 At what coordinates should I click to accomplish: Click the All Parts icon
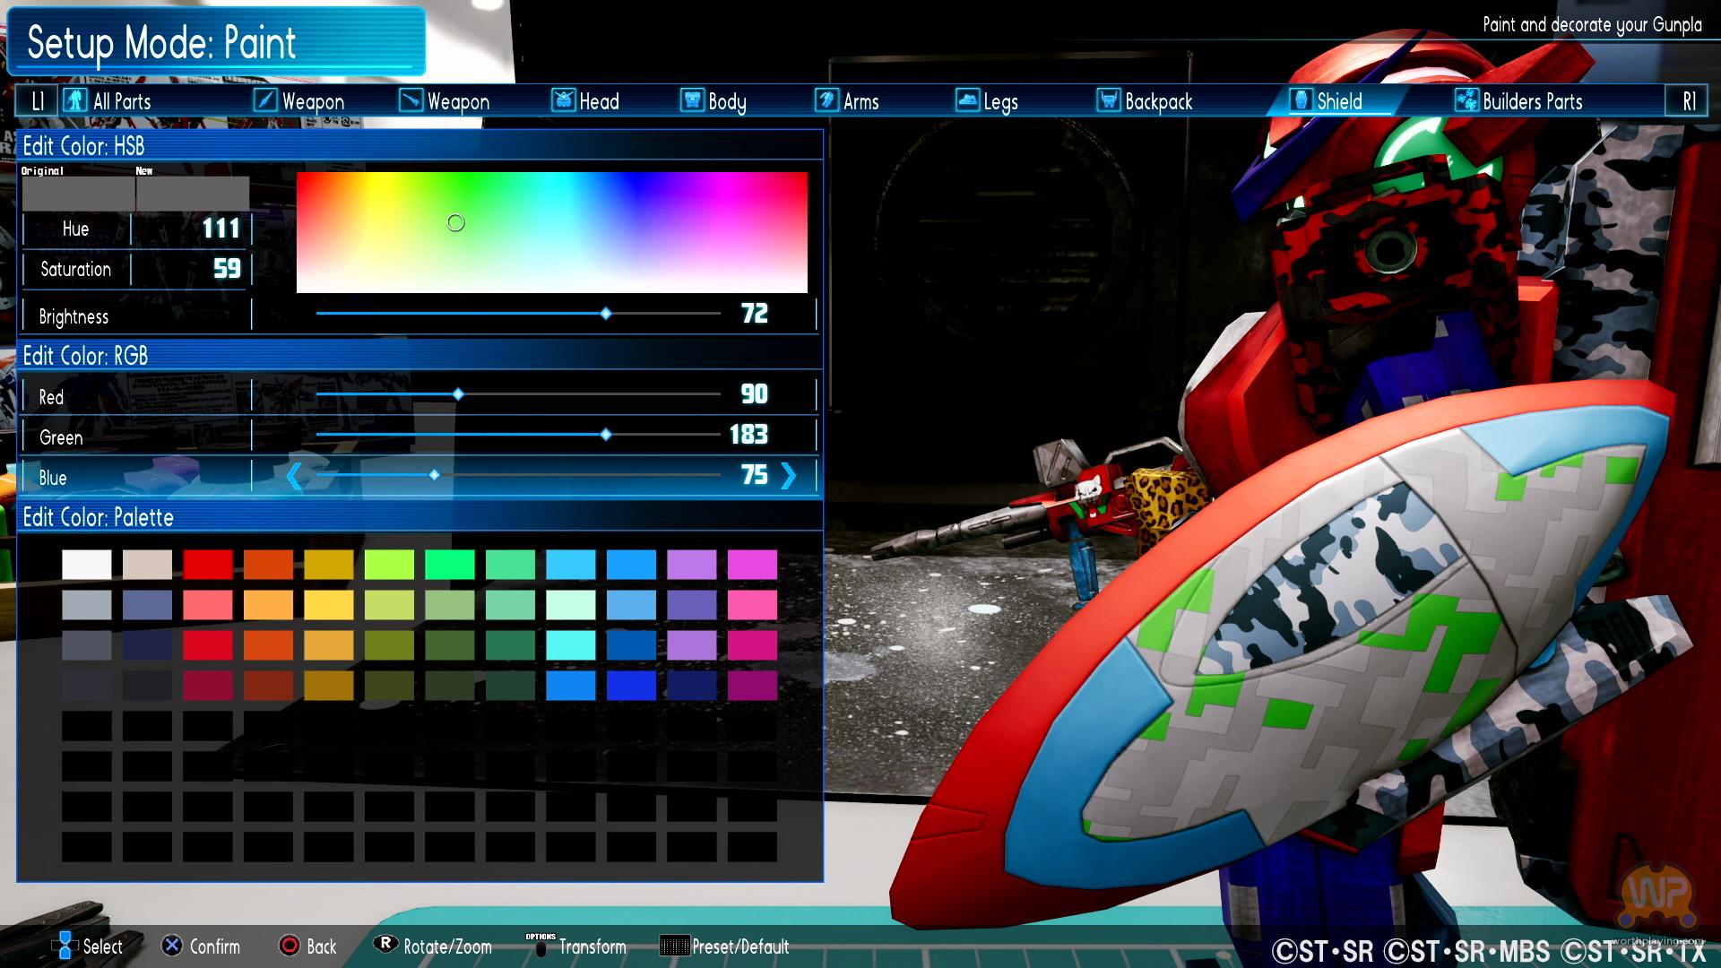click(x=75, y=100)
